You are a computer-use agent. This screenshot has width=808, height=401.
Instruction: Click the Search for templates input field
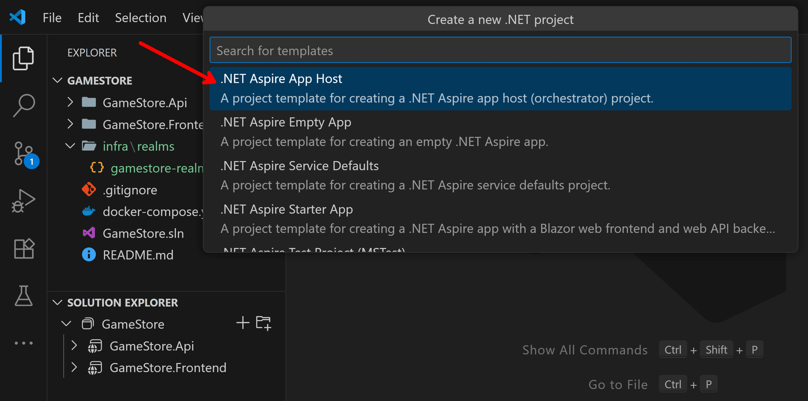pyautogui.click(x=500, y=50)
